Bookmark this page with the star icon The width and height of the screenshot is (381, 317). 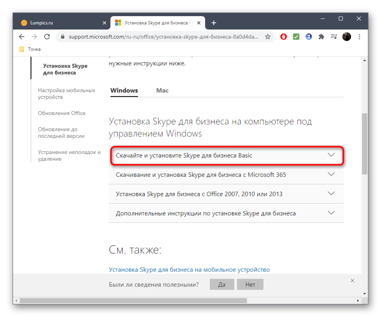(268, 37)
